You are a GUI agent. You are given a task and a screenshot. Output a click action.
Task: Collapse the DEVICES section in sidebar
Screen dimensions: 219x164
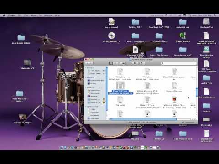tap(86, 68)
